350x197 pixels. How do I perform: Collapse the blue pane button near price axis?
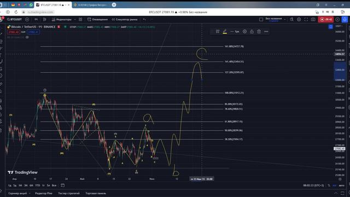coord(330,27)
